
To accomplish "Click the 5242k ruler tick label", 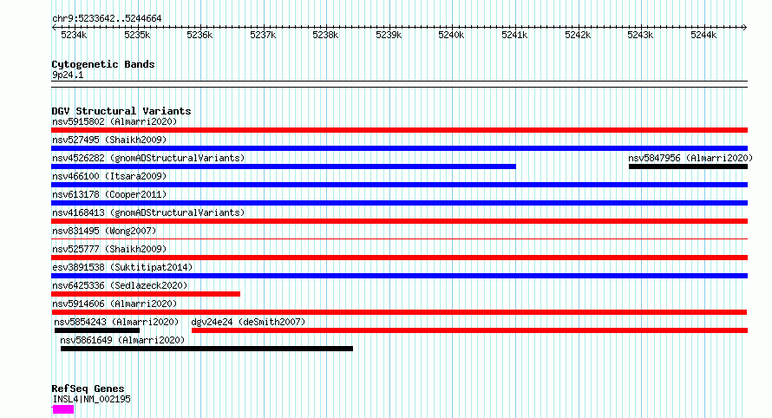I will click(578, 35).
